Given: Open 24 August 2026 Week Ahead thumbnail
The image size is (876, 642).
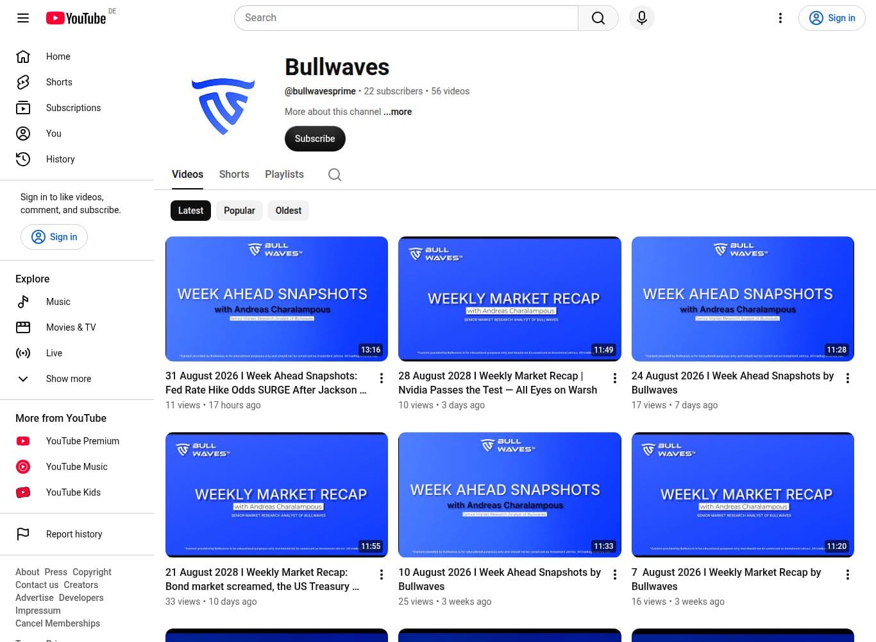Looking at the screenshot, I should (x=743, y=299).
